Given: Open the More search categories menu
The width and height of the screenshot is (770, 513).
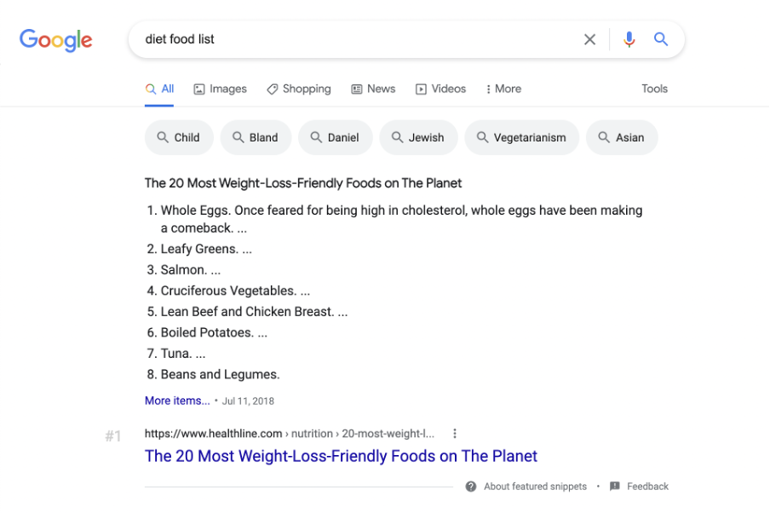Looking at the screenshot, I should click(503, 89).
